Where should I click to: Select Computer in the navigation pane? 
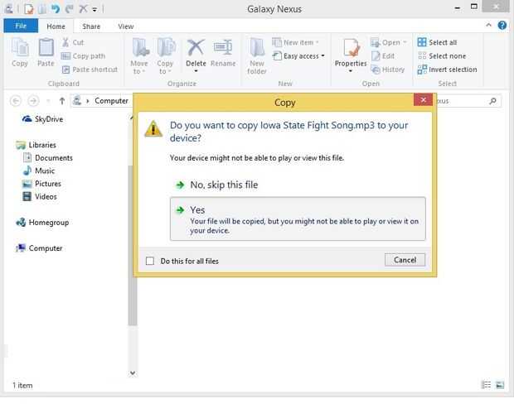(x=39, y=248)
